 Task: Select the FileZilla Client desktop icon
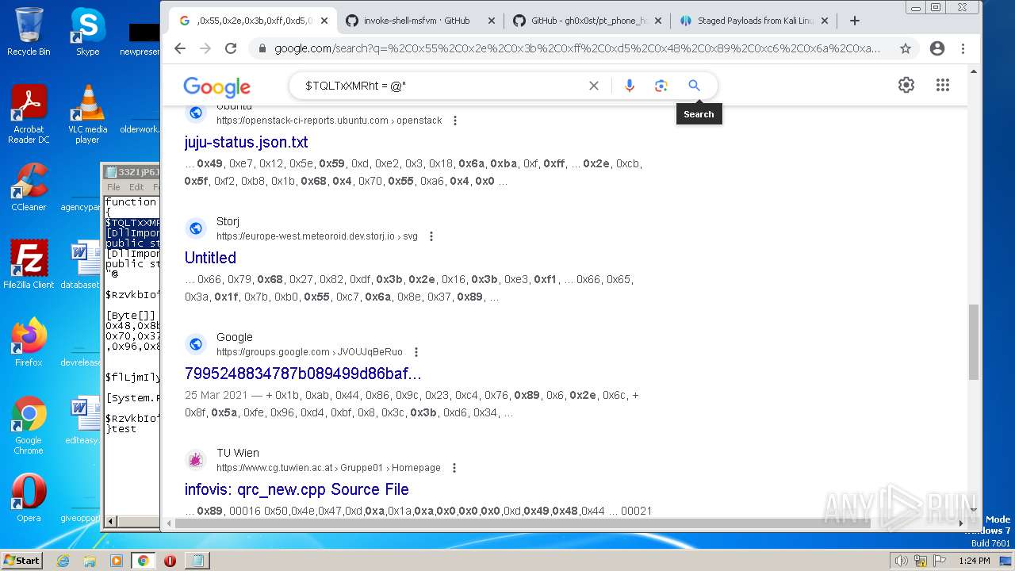[x=29, y=265]
